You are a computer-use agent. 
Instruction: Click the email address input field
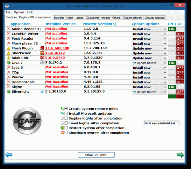(x=162, y=123)
